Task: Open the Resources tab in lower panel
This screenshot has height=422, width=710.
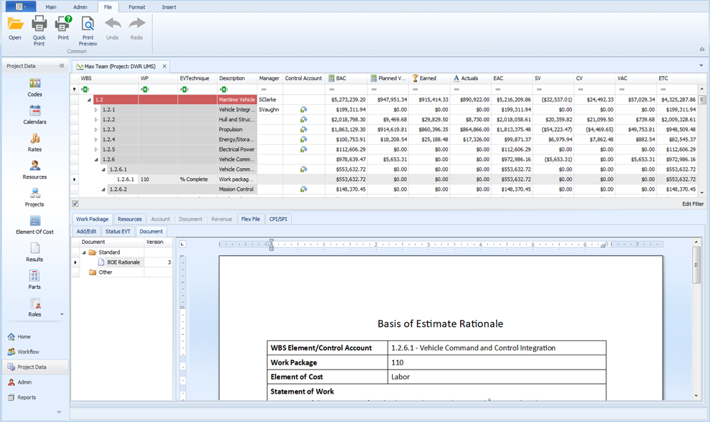Action: pyautogui.click(x=129, y=219)
